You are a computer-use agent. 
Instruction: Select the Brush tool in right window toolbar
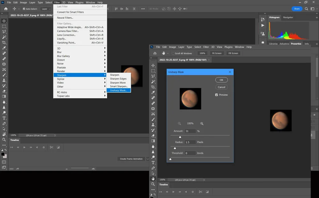coord(153,119)
